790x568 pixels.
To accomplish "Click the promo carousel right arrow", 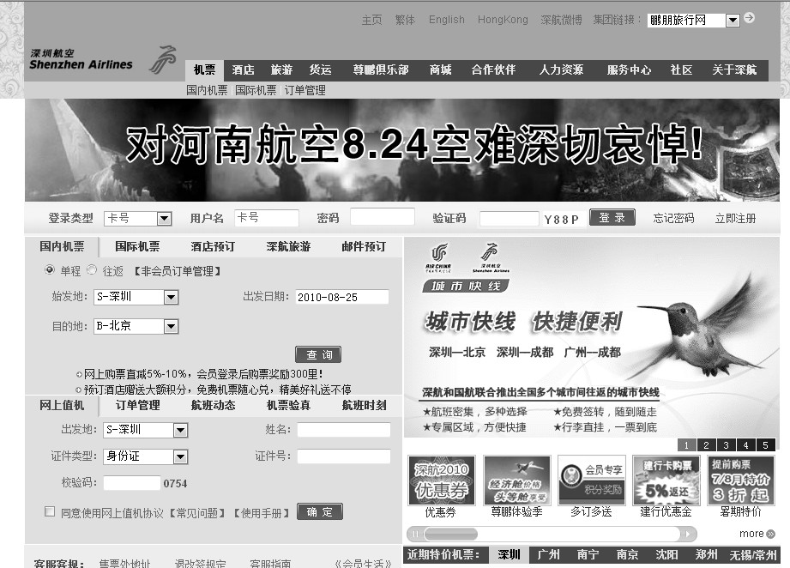I will click(x=687, y=534).
